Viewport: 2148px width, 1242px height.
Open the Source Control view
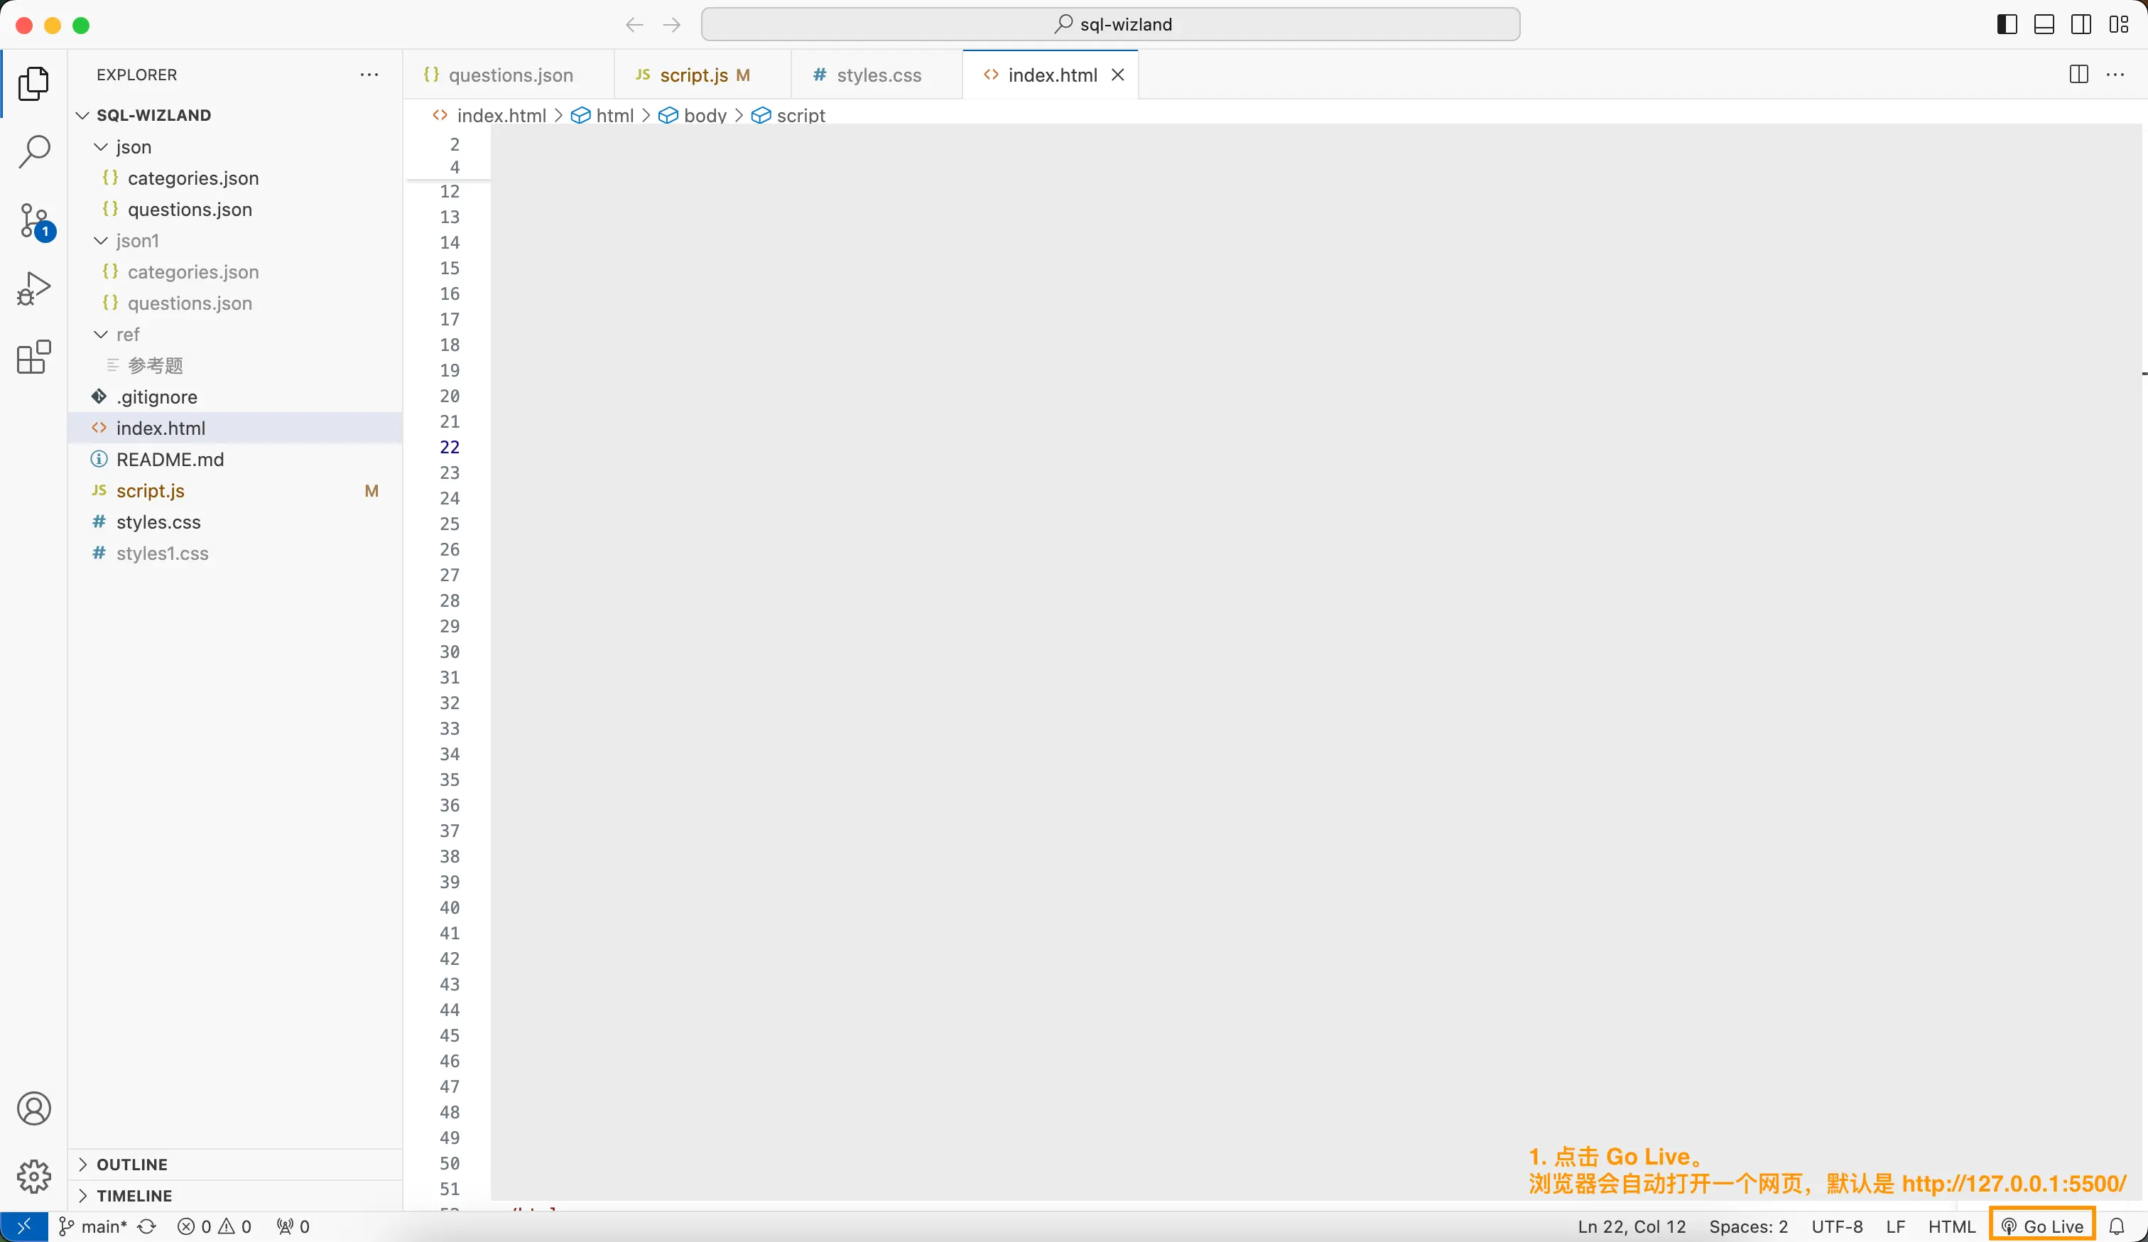point(34,221)
